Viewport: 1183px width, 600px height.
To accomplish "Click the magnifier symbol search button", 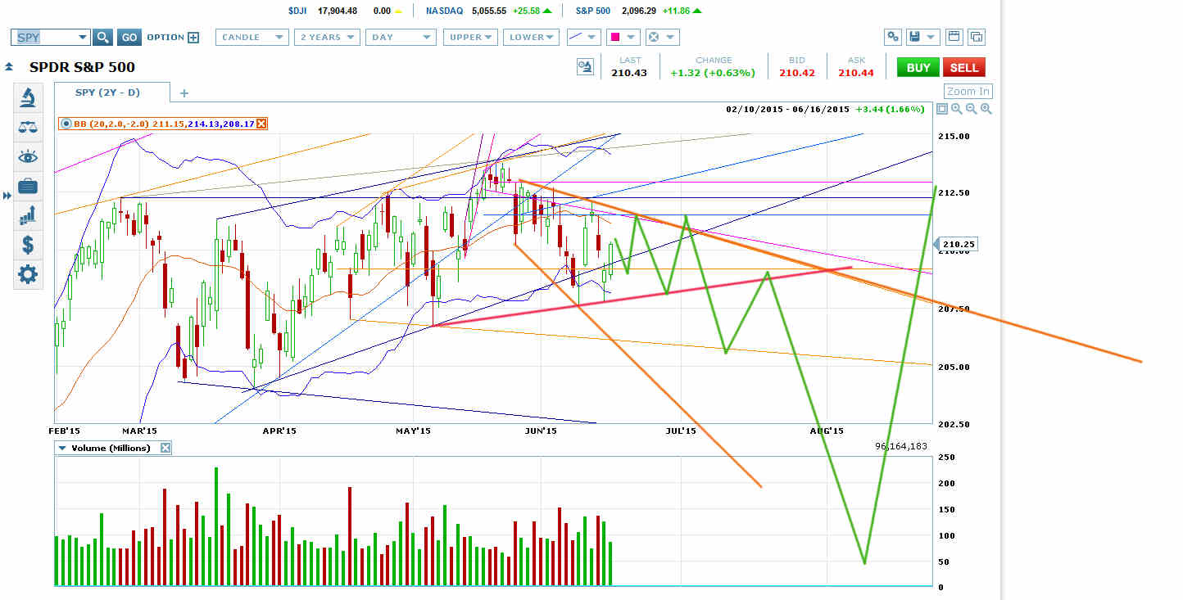I will (102, 37).
